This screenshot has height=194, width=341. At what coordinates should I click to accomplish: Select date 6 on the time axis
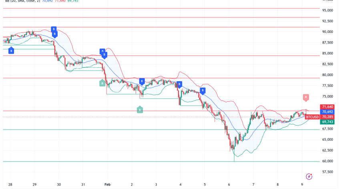229,185
